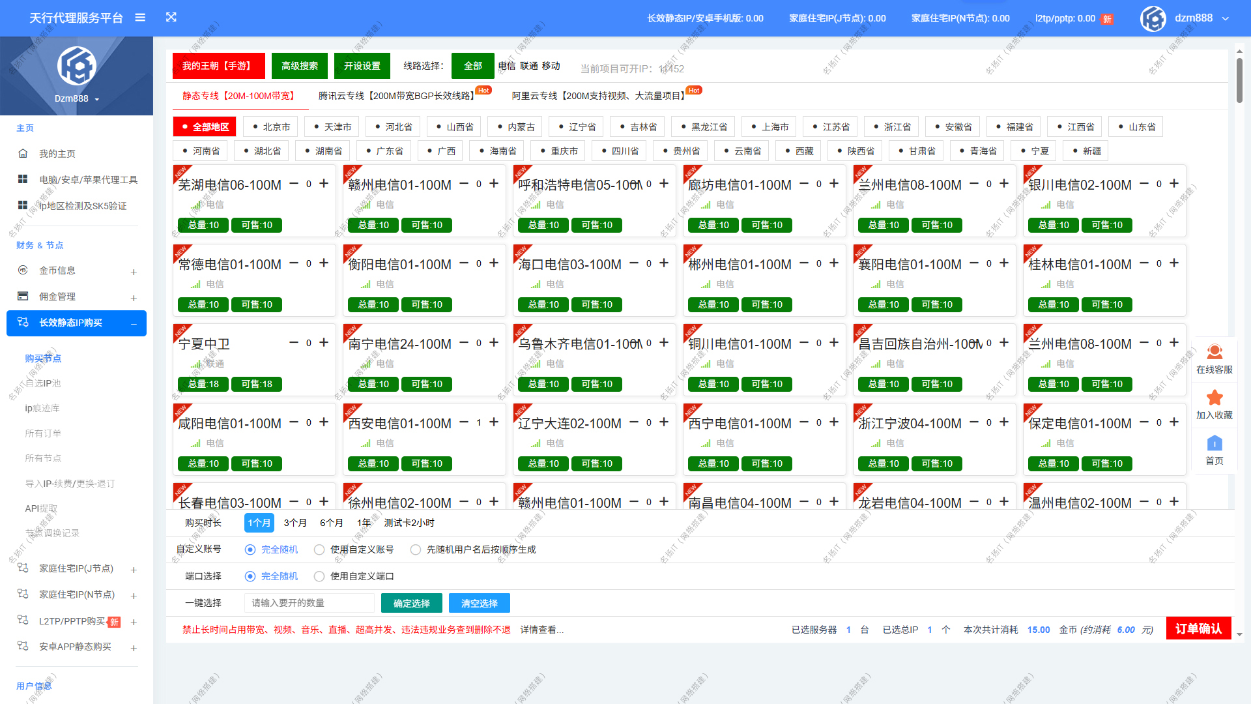Click the 加入收藏 star icon
Screen dimensions: 1251x704
tap(1215, 398)
